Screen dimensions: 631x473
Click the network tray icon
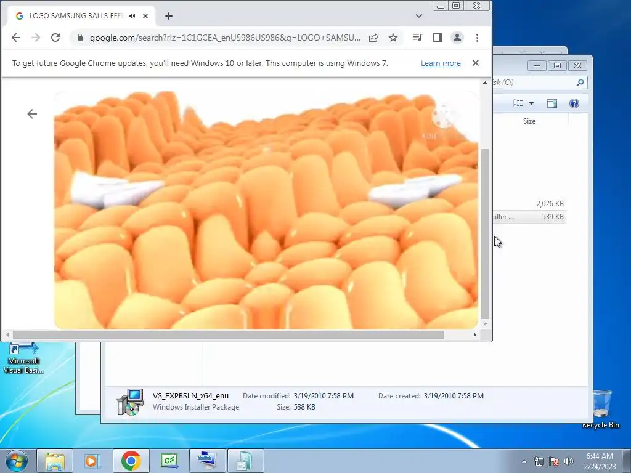click(539, 461)
